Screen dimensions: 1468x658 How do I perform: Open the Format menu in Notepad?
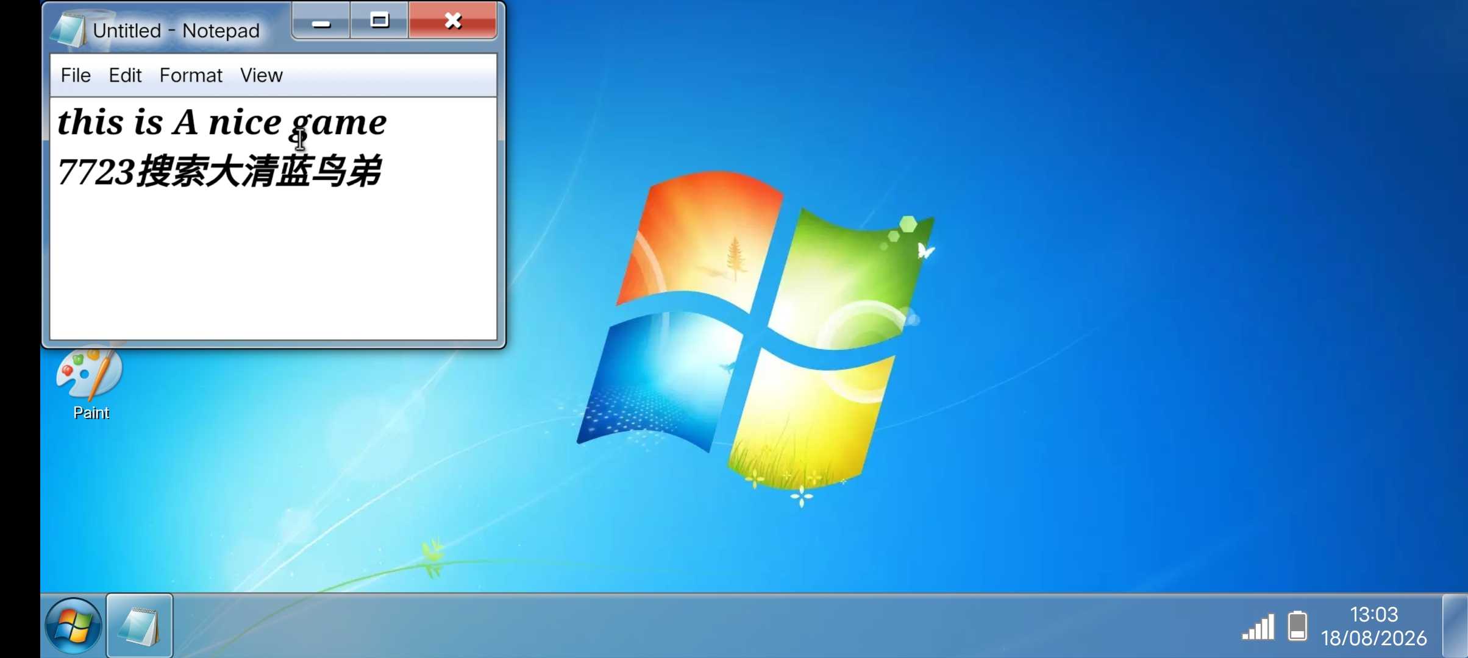pos(191,75)
